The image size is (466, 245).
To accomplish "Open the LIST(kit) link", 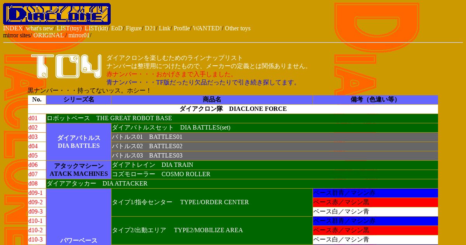I will click(x=96, y=28).
